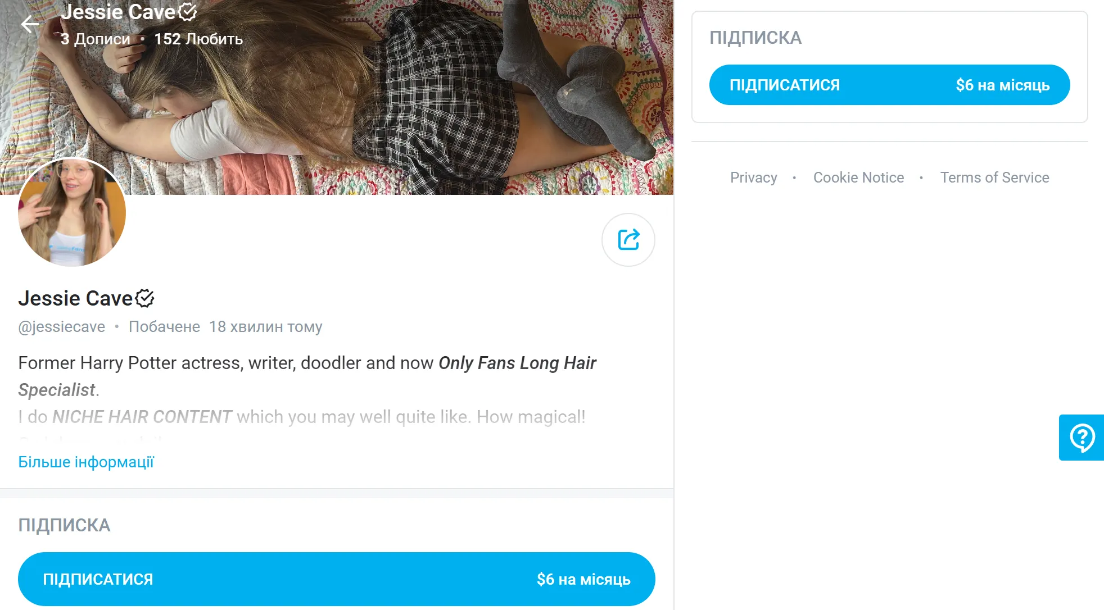
Task: Click the verified badge beside Jessie Cave heading
Action: pyautogui.click(x=145, y=298)
